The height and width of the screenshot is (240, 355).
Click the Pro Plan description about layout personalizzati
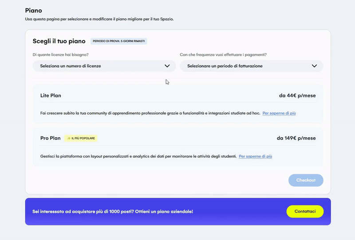138,156
